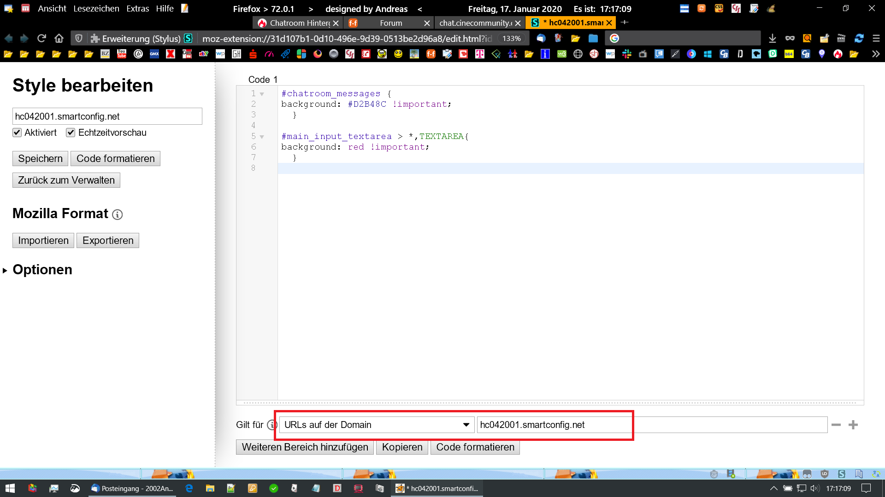The height and width of the screenshot is (497, 885).
Task: Uncheck the Aktiviert checkbox
Action: [x=17, y=133]
